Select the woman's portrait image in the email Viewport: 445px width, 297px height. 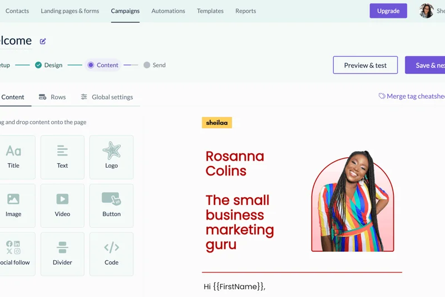coord(353,201)
